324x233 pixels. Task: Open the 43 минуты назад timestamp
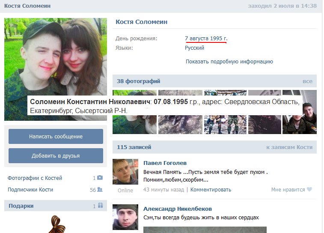[163, 190]
